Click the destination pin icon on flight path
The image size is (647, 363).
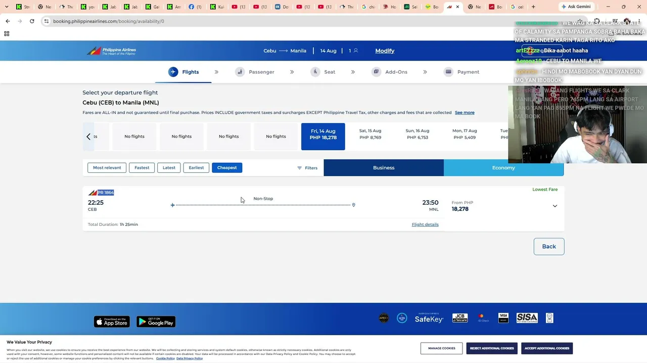click(x=353, y=205)
